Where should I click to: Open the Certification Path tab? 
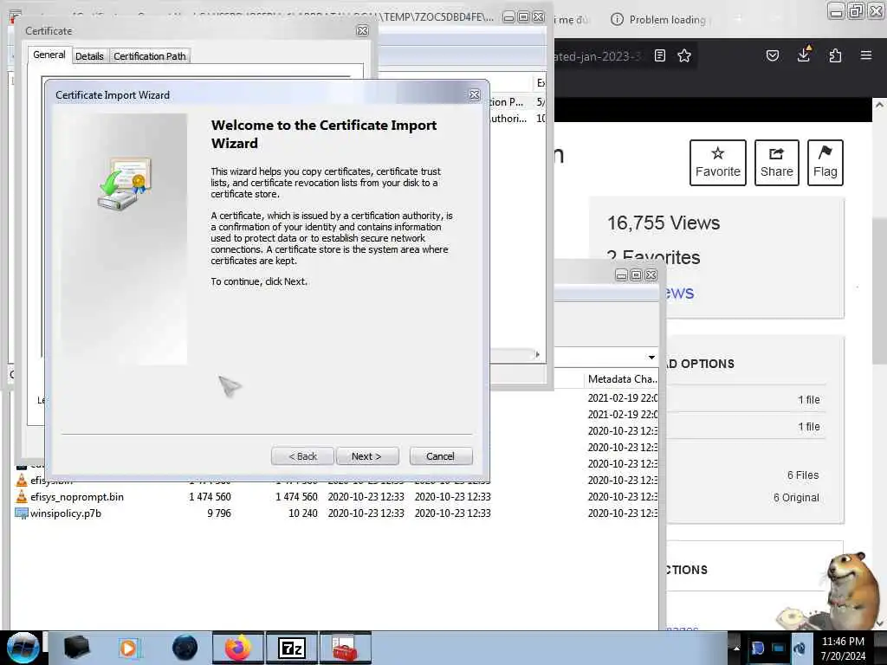pos(149,56)
